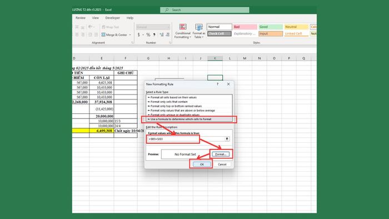This screenshot has height=219, width=389.
Task: Select column Q header
Action: tap(303, 58)
